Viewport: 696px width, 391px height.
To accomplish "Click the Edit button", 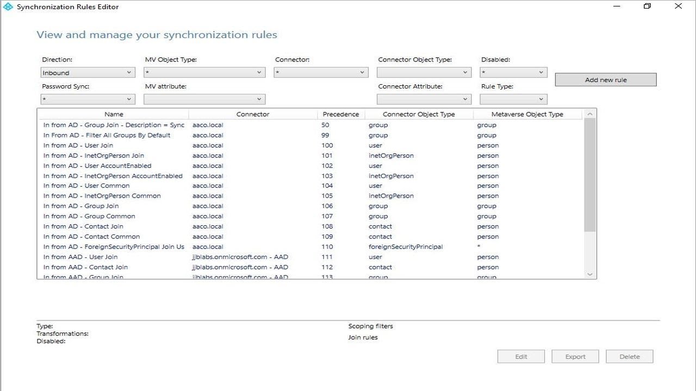I will 521,357.
